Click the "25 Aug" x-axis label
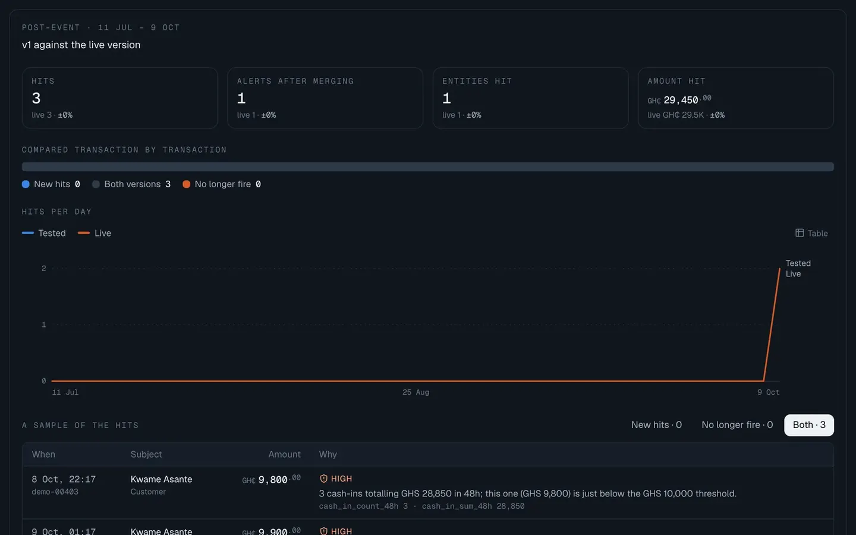This screenshot has height=535, width=856. coord(416,392)
